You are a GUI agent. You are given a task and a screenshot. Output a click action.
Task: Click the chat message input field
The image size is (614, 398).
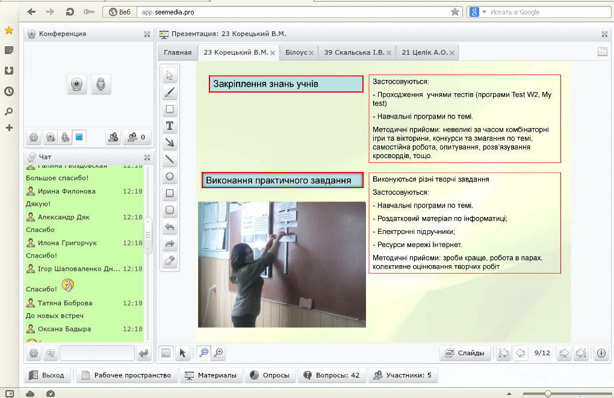click(x=97, y=353)
